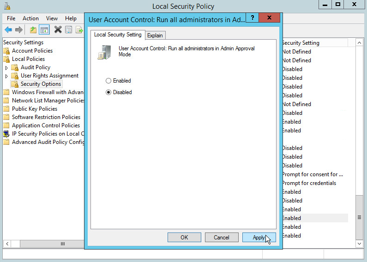Click the Cancel button
Viewport: 367px width, 262px height.
(x=221, y=238)
